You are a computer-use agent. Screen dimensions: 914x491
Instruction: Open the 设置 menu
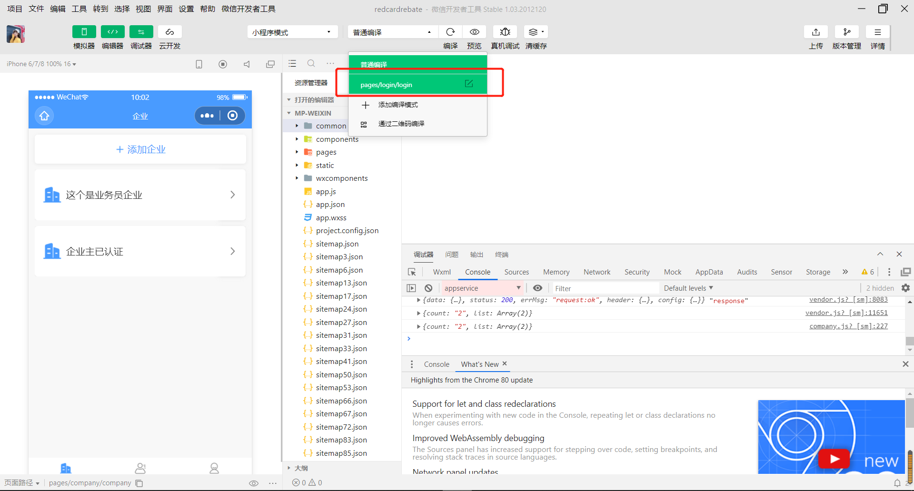pos(186,9)
